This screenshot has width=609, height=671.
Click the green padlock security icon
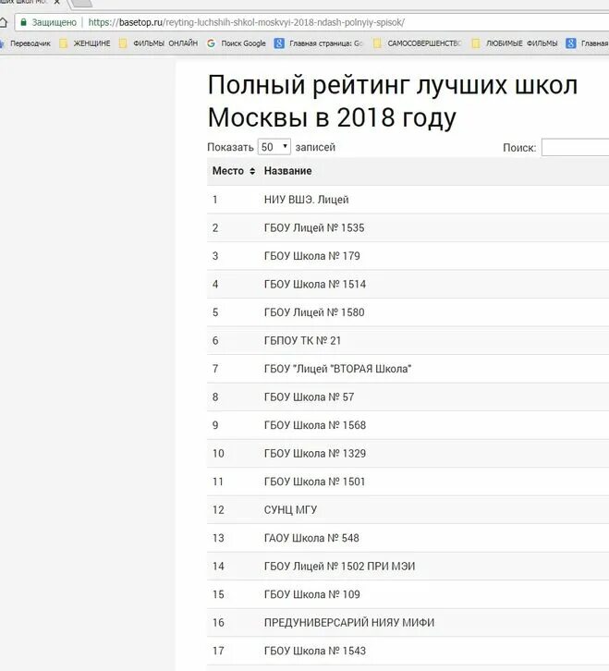tap(23, 22)
